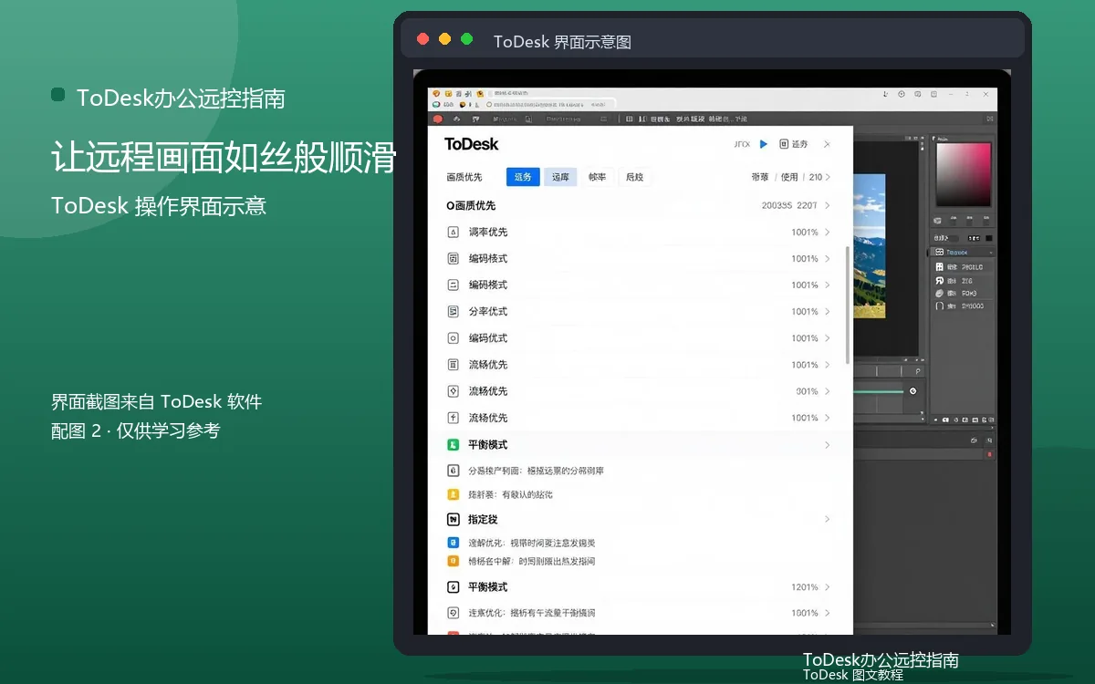Click the 指定段 heading

tap(483, 520)
